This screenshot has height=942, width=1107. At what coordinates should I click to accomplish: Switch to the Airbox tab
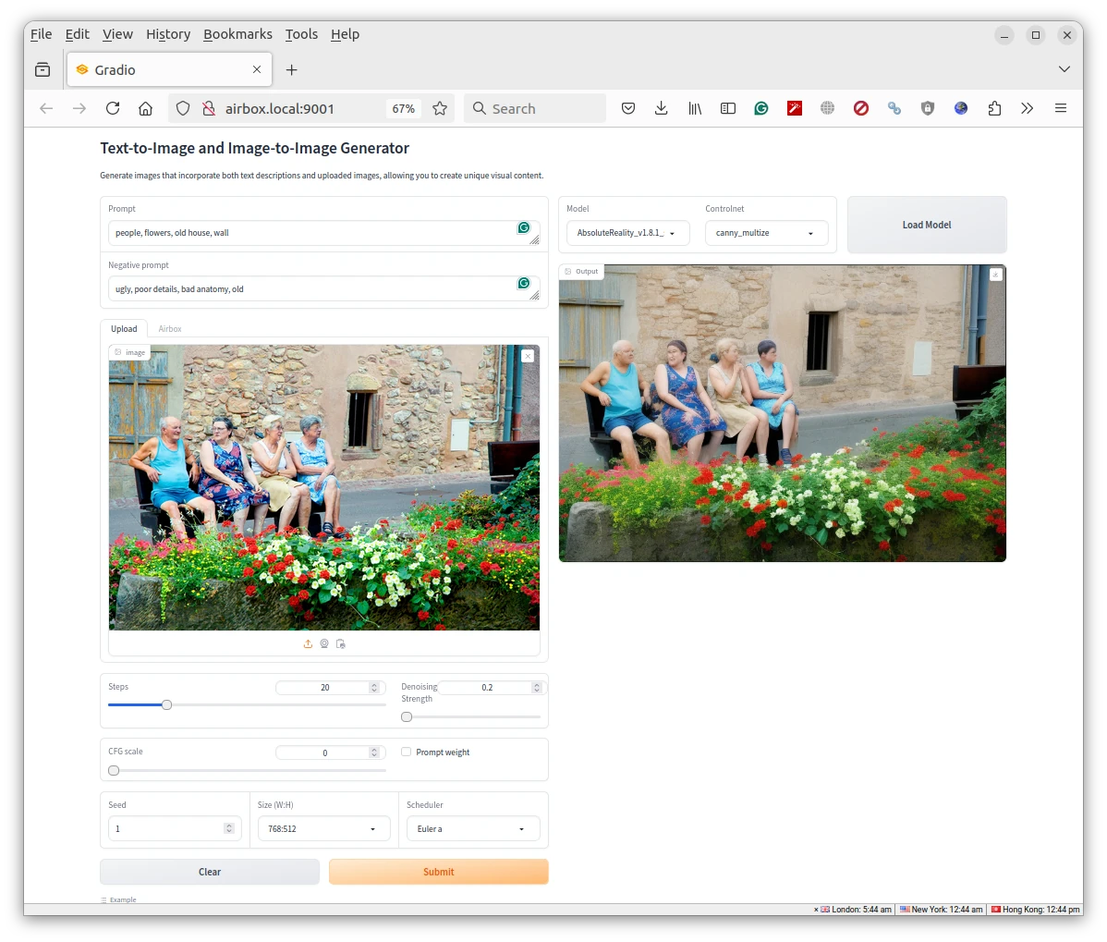pyautogui.click(x=169, y=329)
